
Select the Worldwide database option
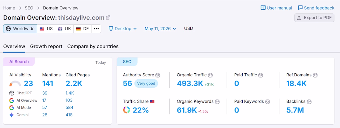[x=20, y=29]
